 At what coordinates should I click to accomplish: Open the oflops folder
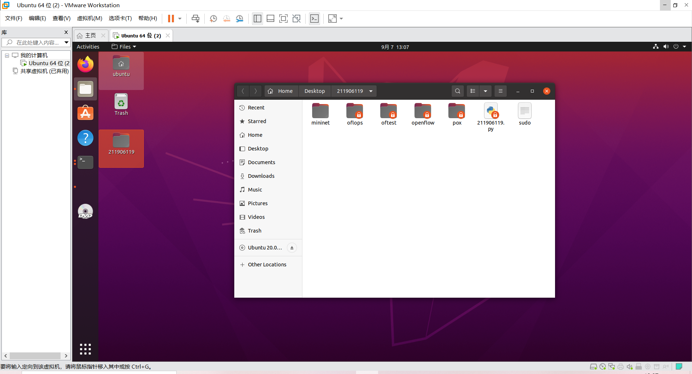(x=355, y=114)
